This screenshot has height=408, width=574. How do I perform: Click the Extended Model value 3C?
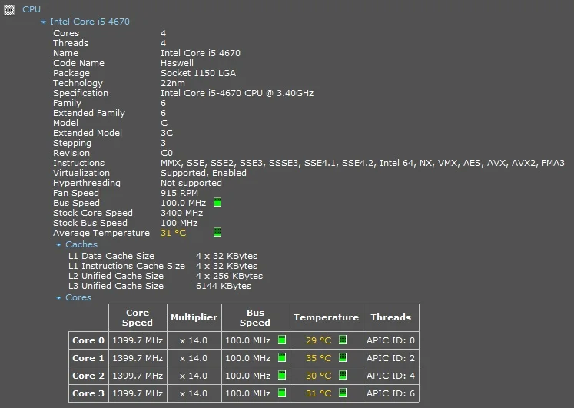[167, 133]
